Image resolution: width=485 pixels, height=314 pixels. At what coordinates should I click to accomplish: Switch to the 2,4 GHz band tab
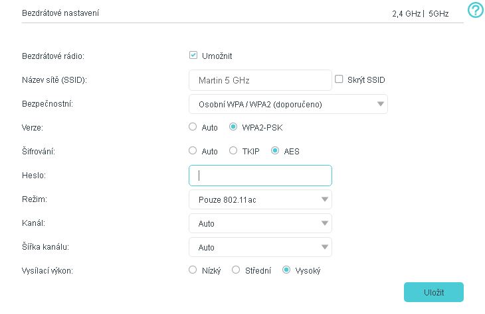tap(406, 13)
